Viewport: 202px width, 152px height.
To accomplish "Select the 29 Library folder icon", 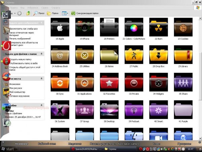I will point(183,54).
